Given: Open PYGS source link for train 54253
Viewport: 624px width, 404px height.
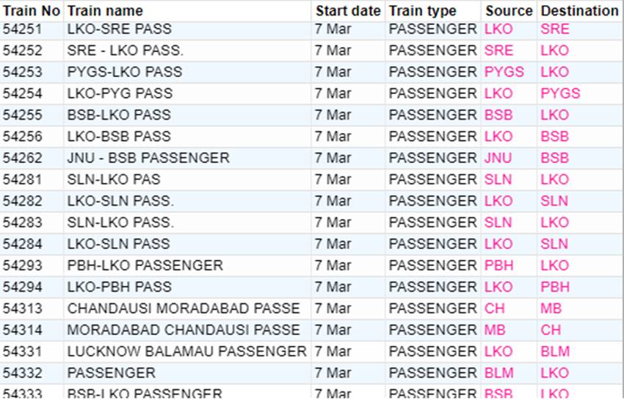Looking at the screenshot, I should pos(504,72).
